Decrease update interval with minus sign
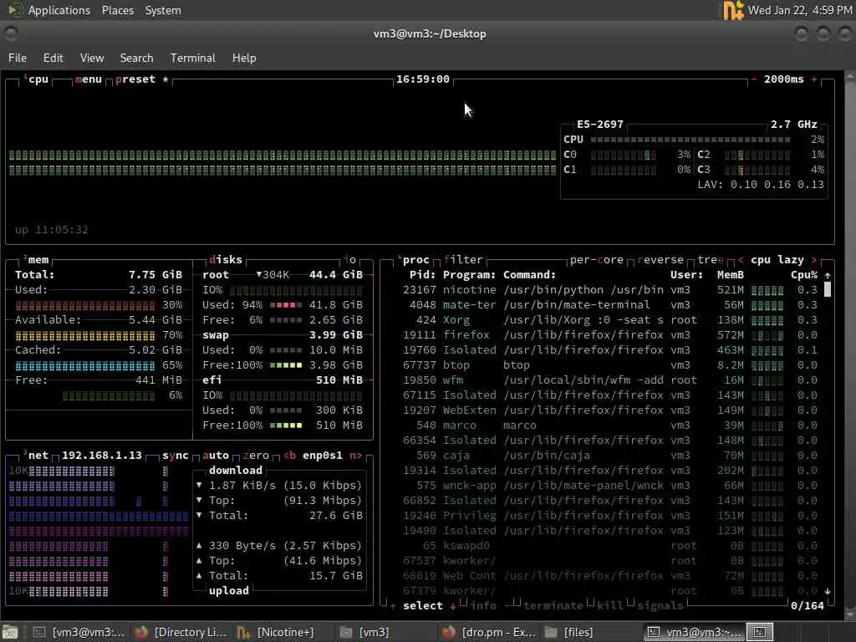 pyautogui.click(x=754, y=79)
